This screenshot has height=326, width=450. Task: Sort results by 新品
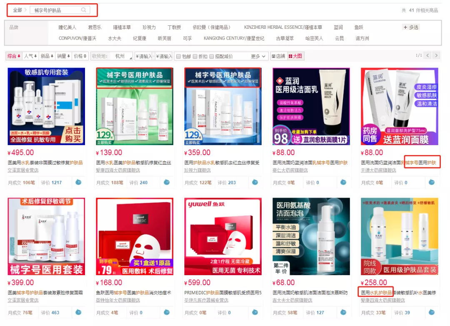[x=47, y=56]
